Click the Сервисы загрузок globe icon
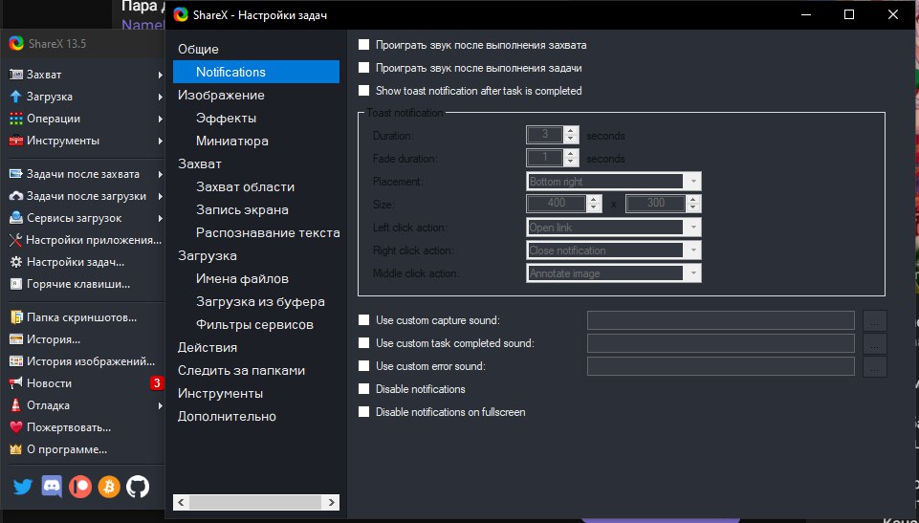The width and height of the screenshot is (919, 523). (16, 218)
